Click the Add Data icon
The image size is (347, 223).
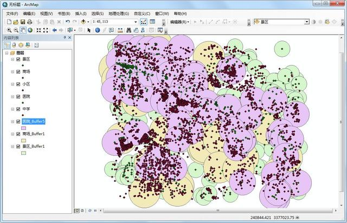click(x=83, y=22)
